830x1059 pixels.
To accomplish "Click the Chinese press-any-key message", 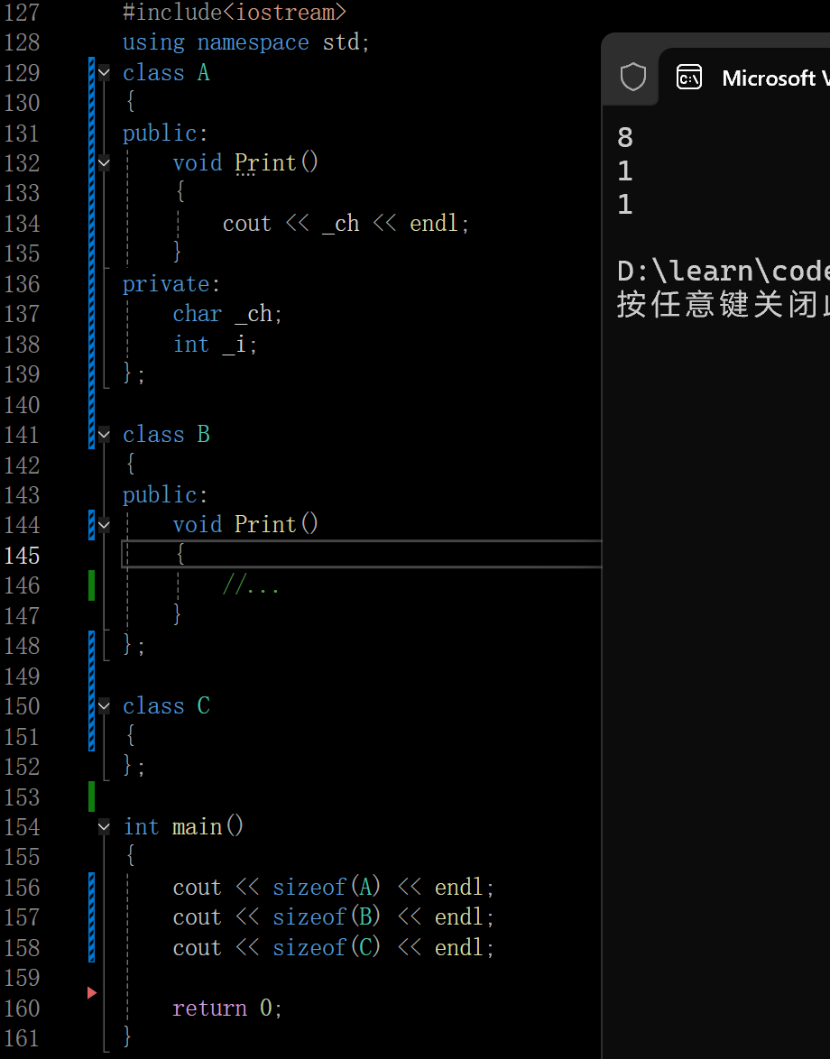I will (723, 305).
